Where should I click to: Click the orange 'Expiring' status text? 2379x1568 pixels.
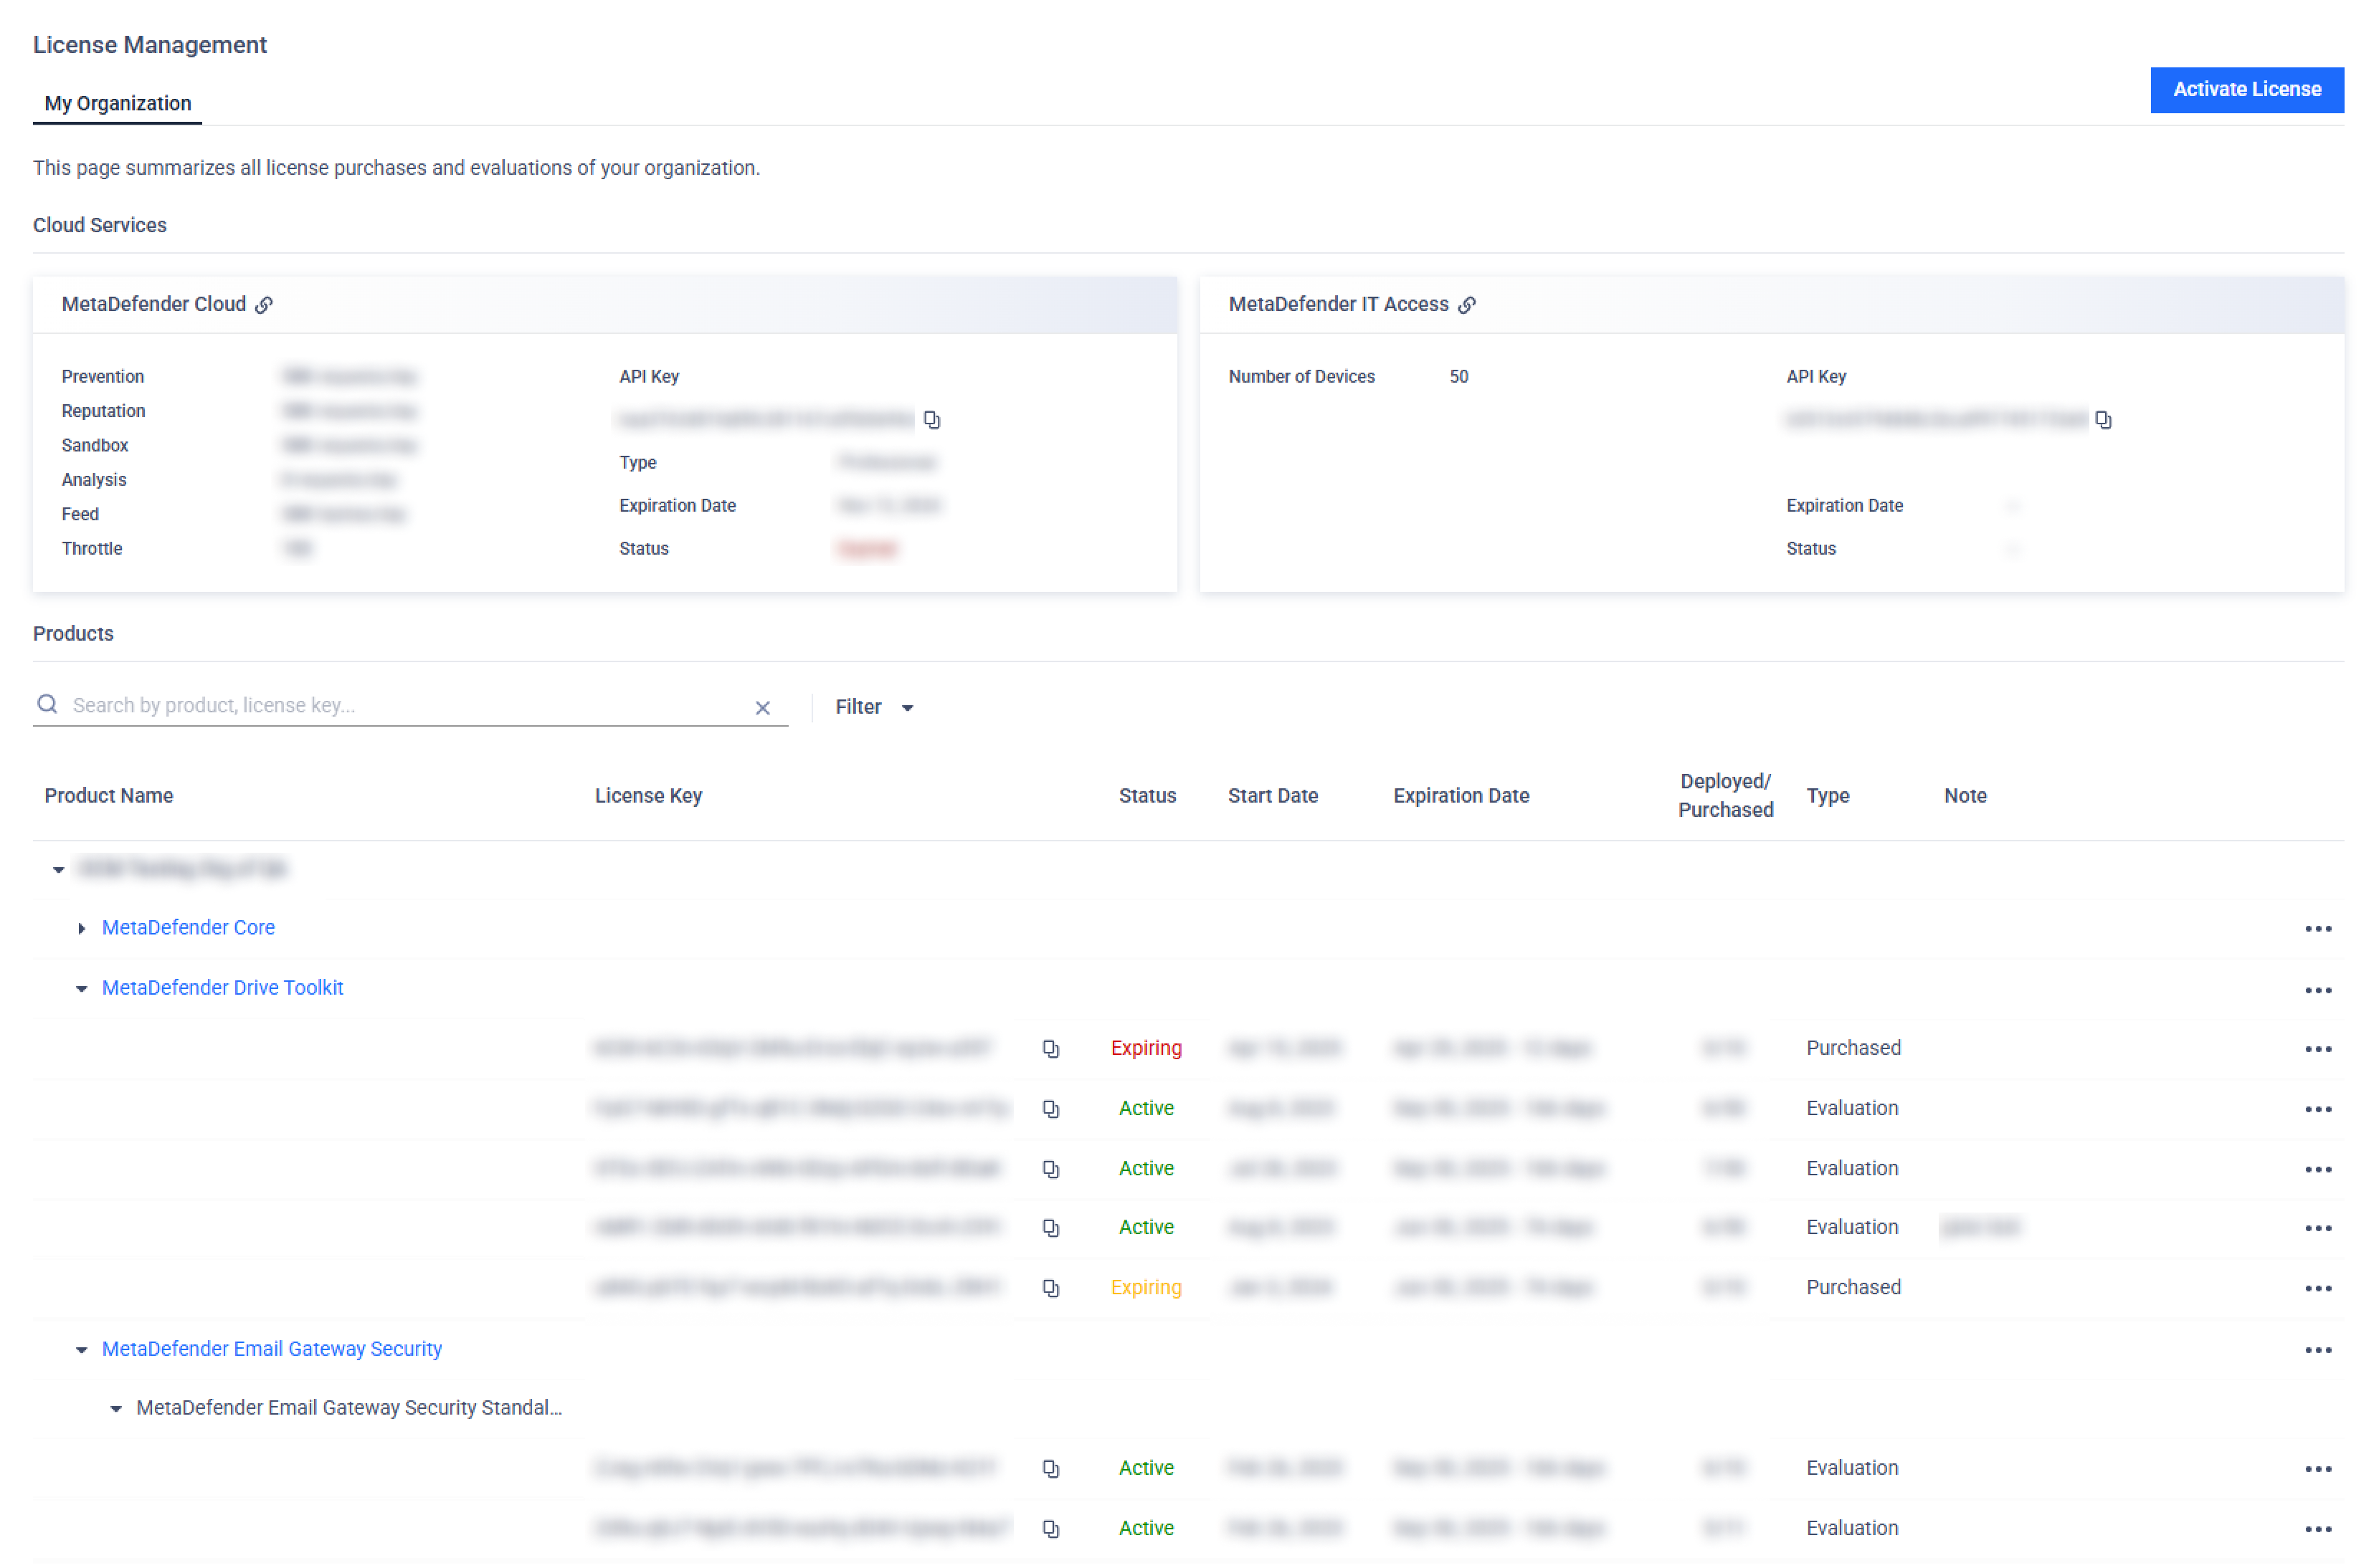tap(1146, 1287)
